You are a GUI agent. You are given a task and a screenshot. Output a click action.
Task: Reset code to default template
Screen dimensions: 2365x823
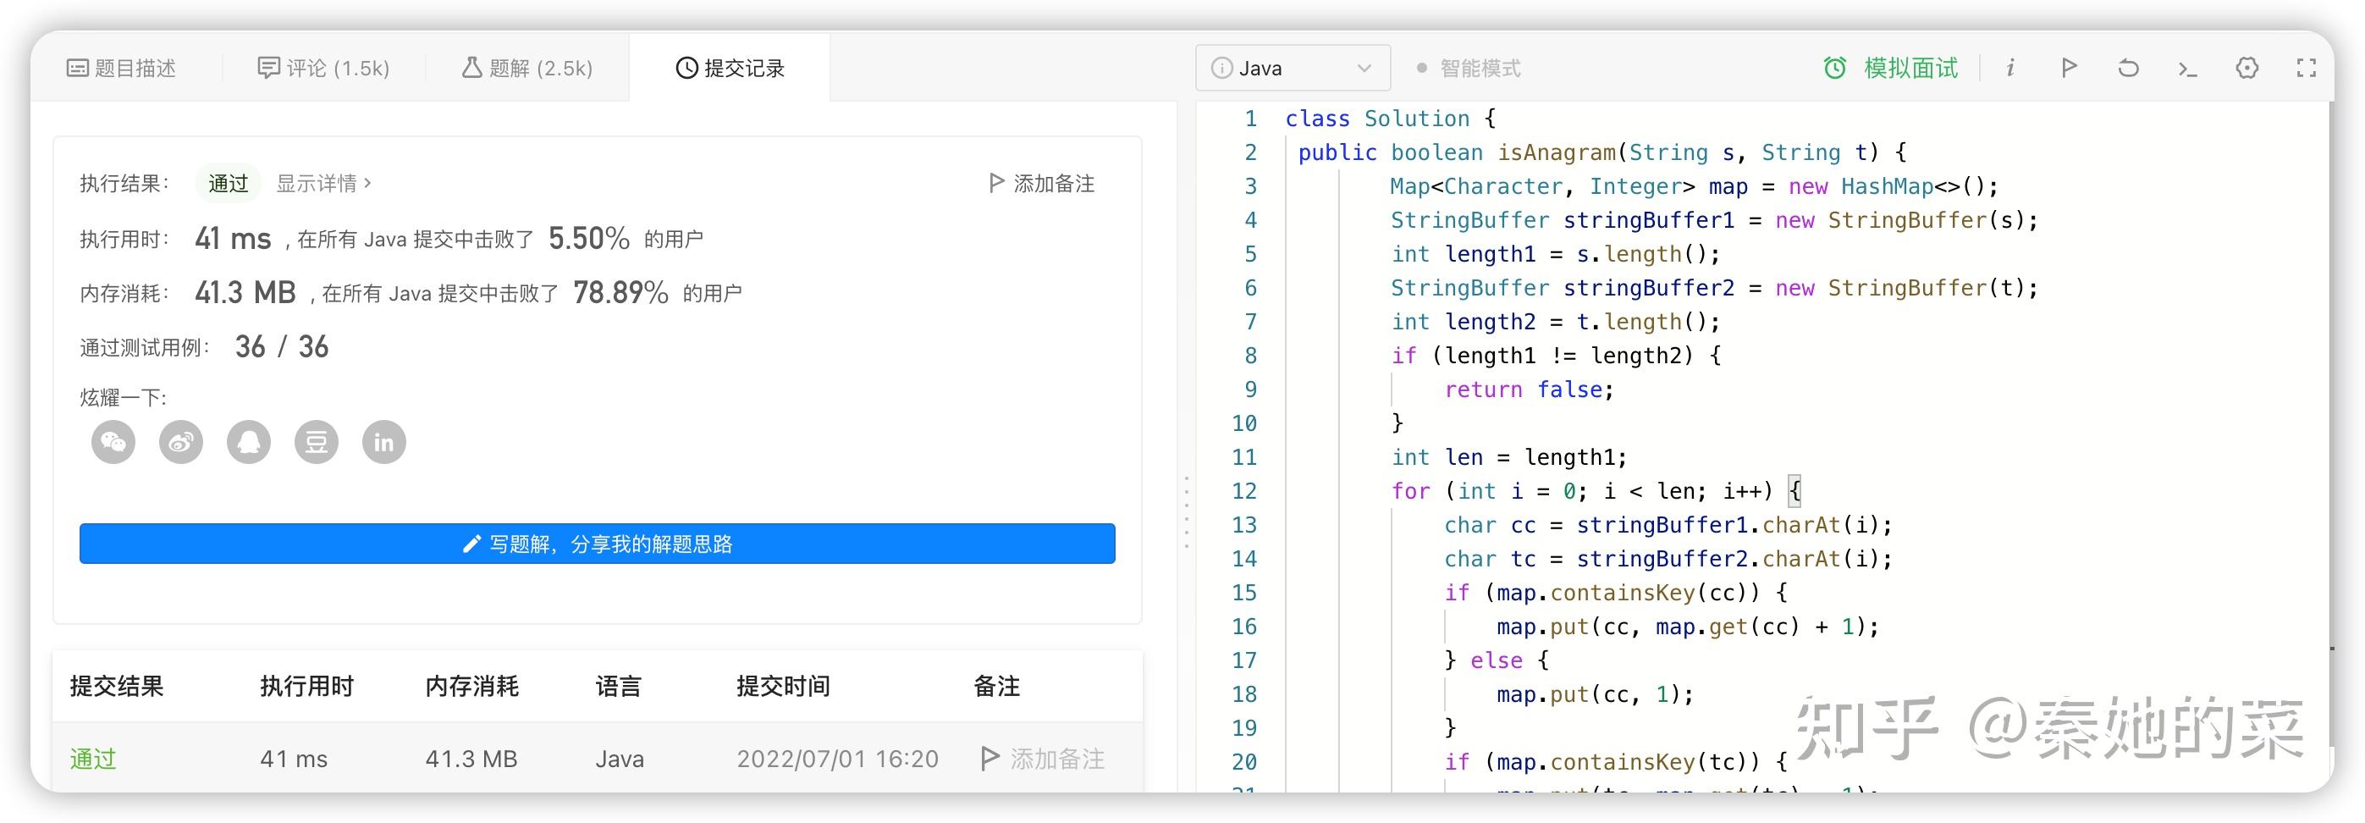coord(2128,68)
